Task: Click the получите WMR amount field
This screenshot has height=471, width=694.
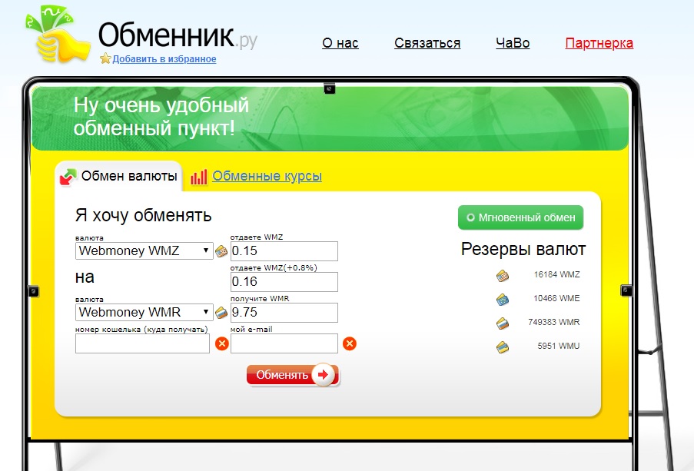Action: [x=284, y=313]
